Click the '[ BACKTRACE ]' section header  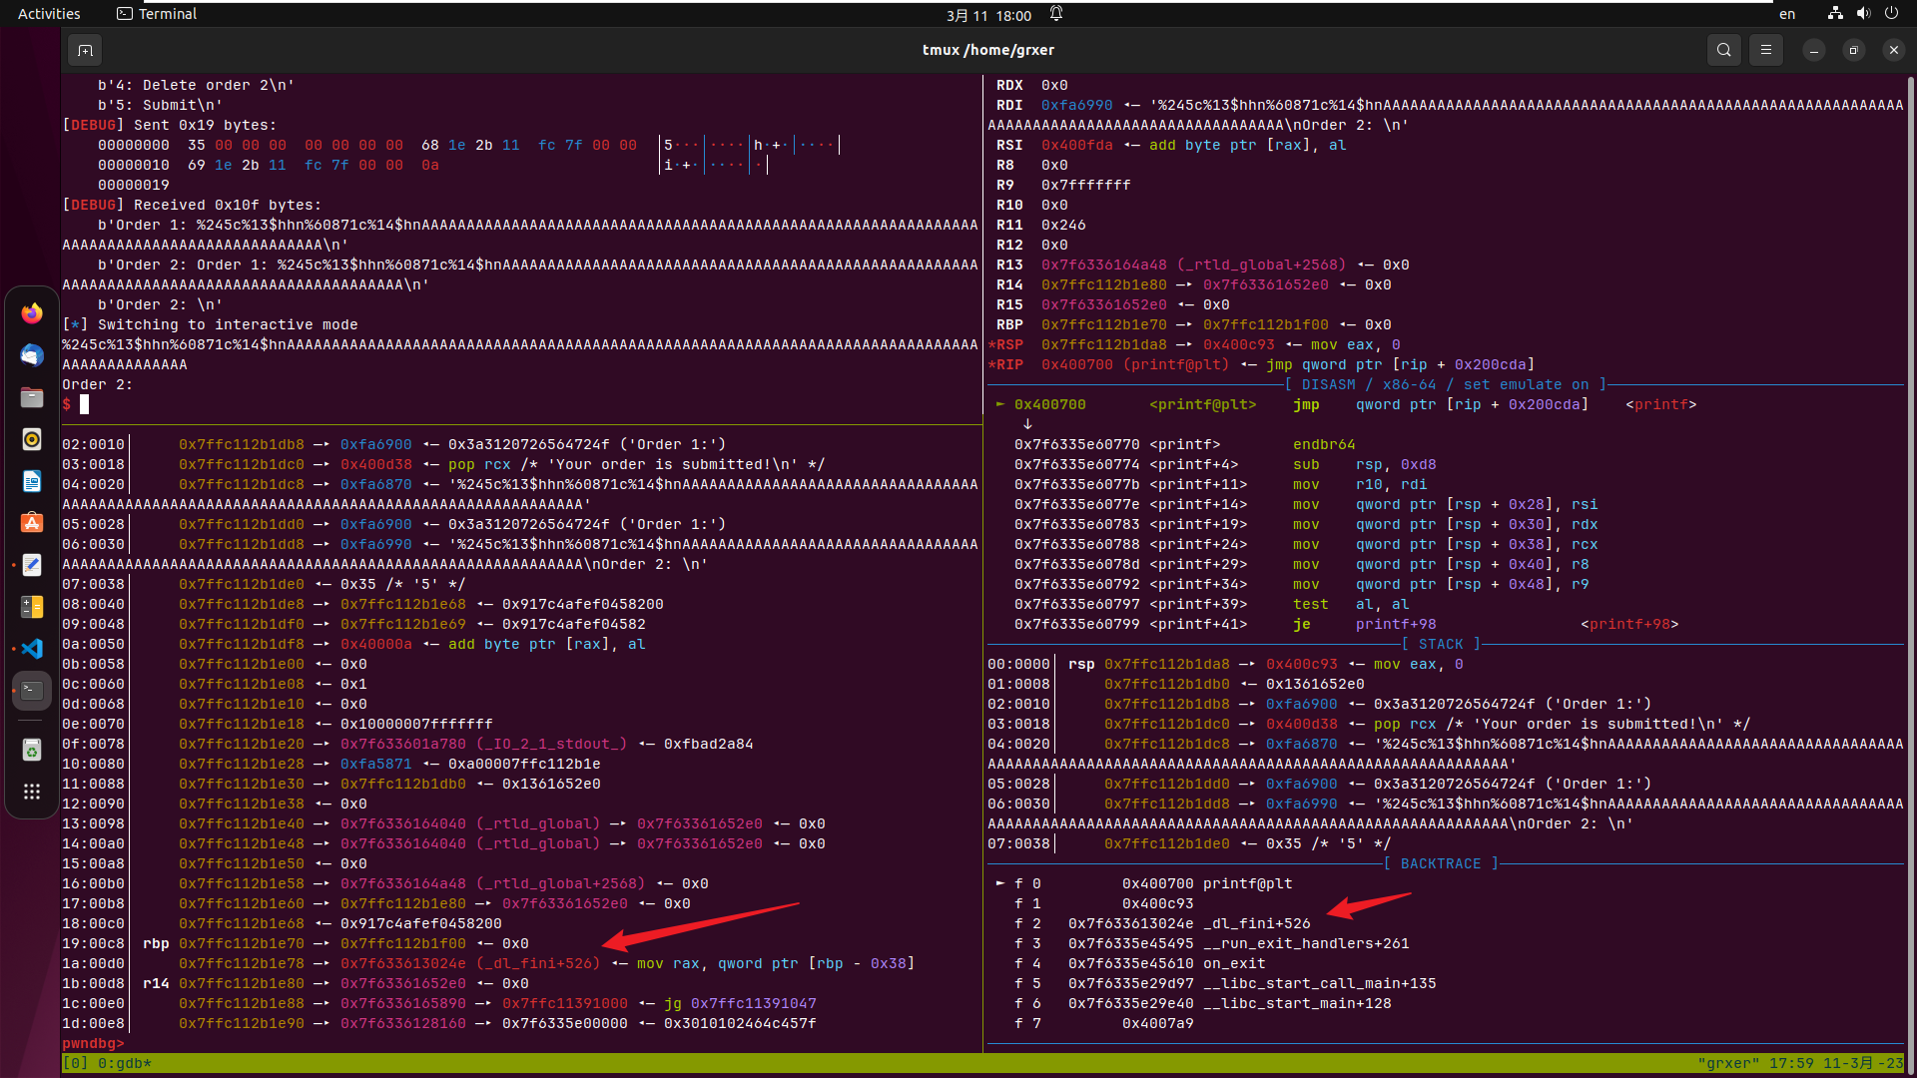pyautogui.click(x=1441, y=863)
